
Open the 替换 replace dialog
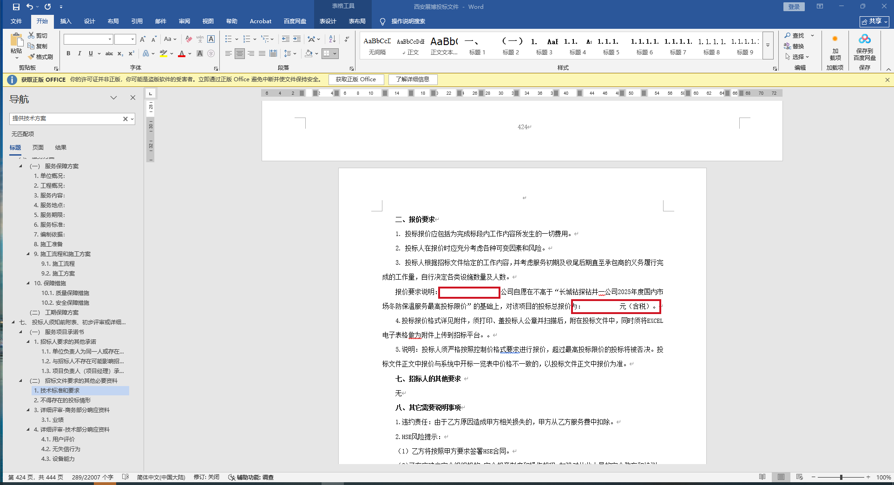(795, 46)
